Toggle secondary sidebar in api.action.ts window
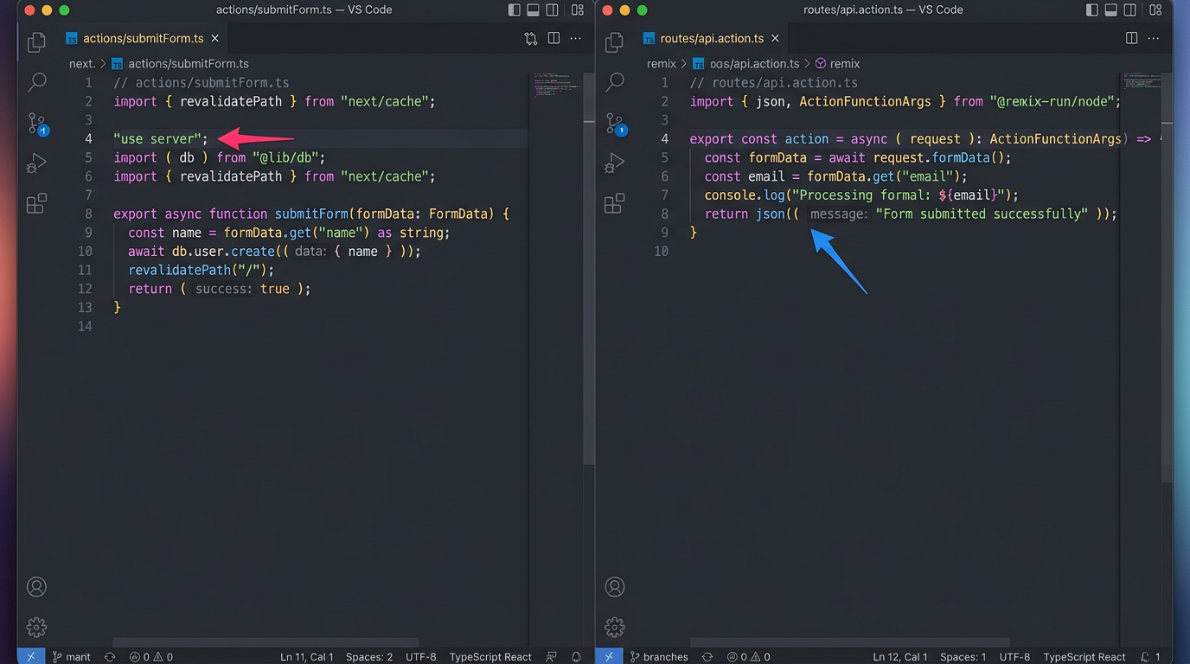Image resolution: width=1190 pixels, height=664 pixels. [1130, 10]
